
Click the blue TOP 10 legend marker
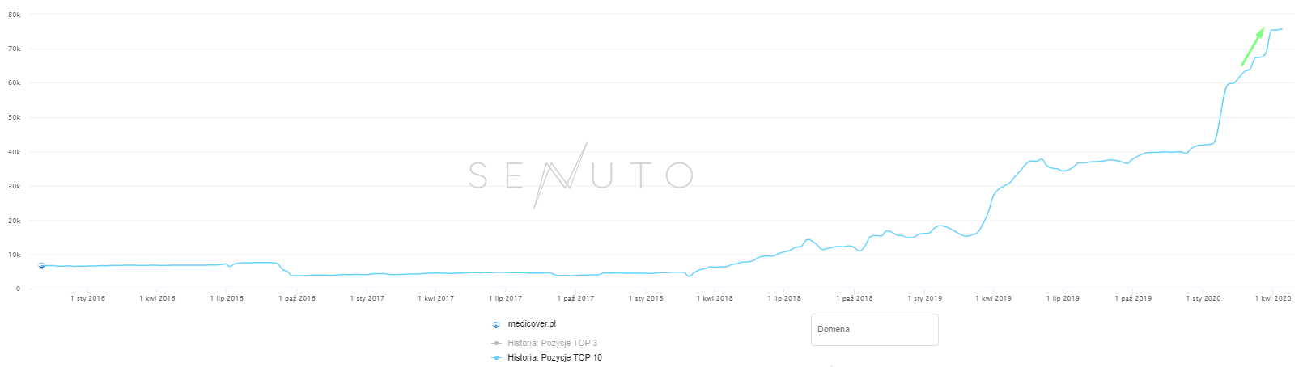coord(496,357)
